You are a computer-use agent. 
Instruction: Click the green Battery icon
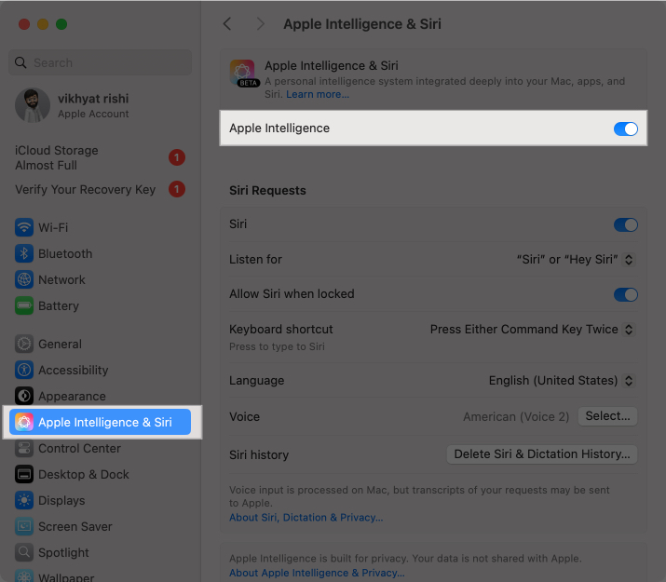(24, 305)
